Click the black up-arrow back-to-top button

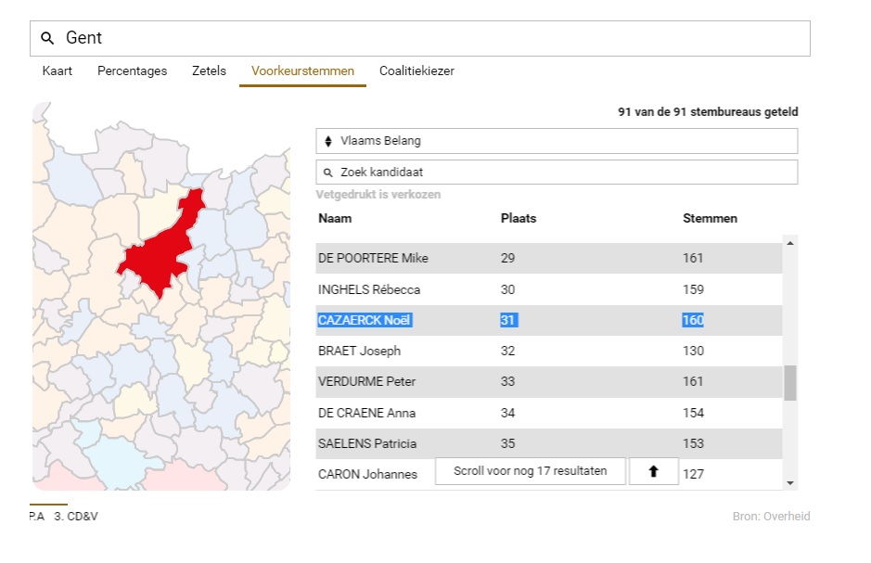[654, 471]
